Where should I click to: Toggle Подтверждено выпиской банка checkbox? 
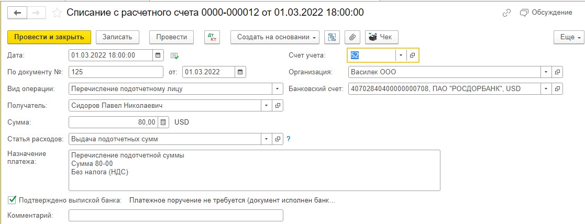point(12,200)
